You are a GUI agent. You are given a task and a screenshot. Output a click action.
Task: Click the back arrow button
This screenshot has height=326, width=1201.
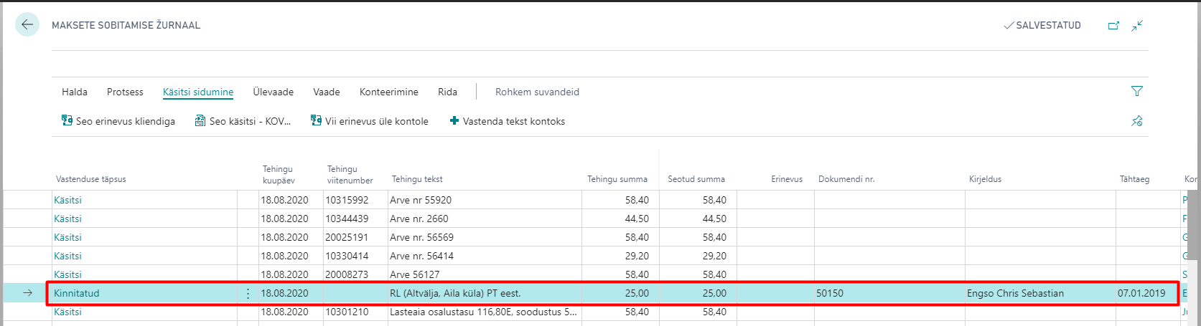tap(27, 25)
